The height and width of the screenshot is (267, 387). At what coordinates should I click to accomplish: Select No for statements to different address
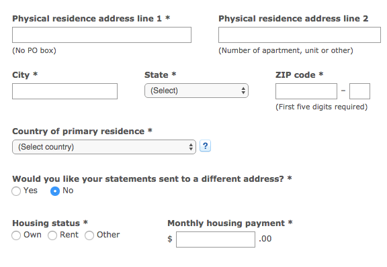click(55, 191)
